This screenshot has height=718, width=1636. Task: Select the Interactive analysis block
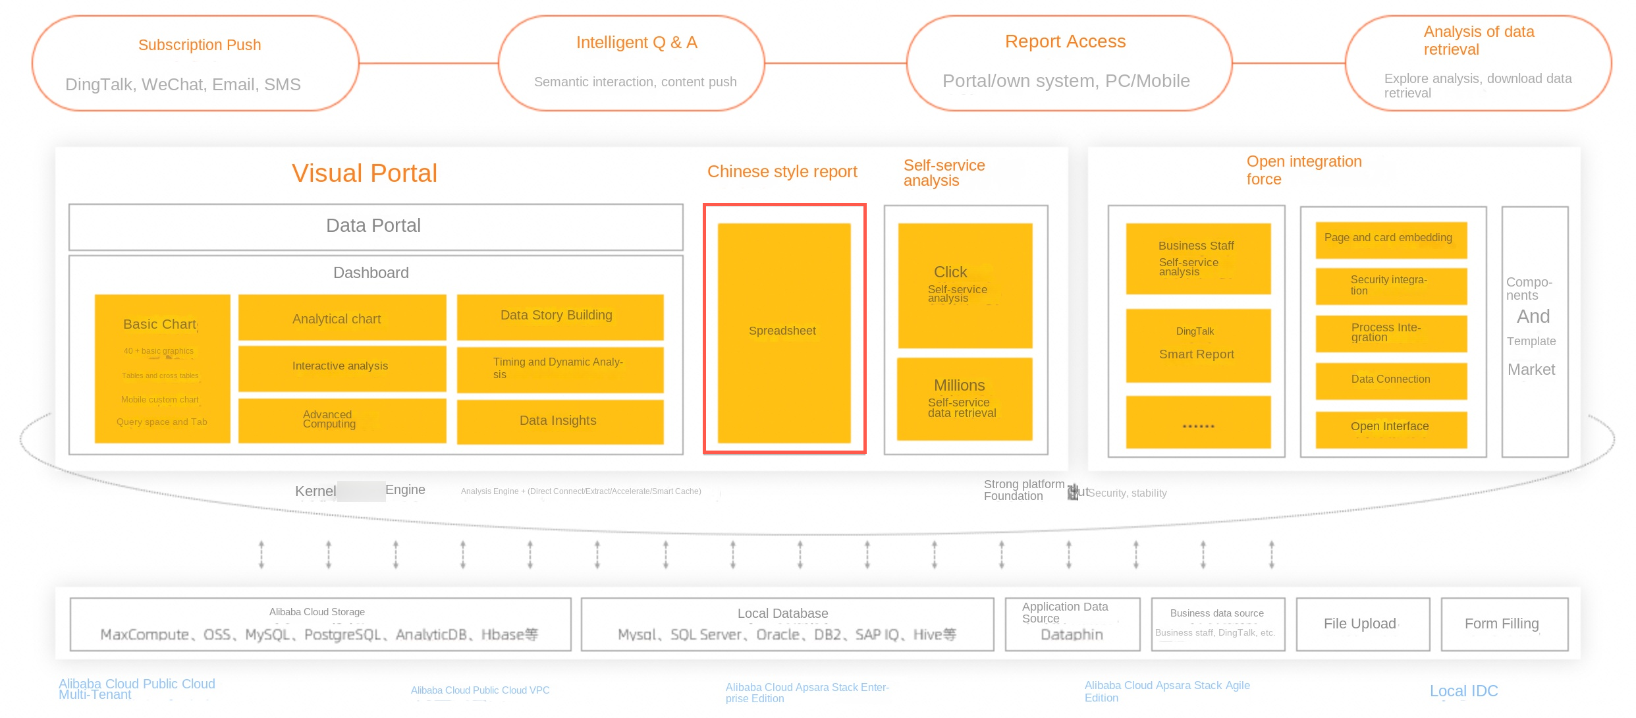click(341, 367)
